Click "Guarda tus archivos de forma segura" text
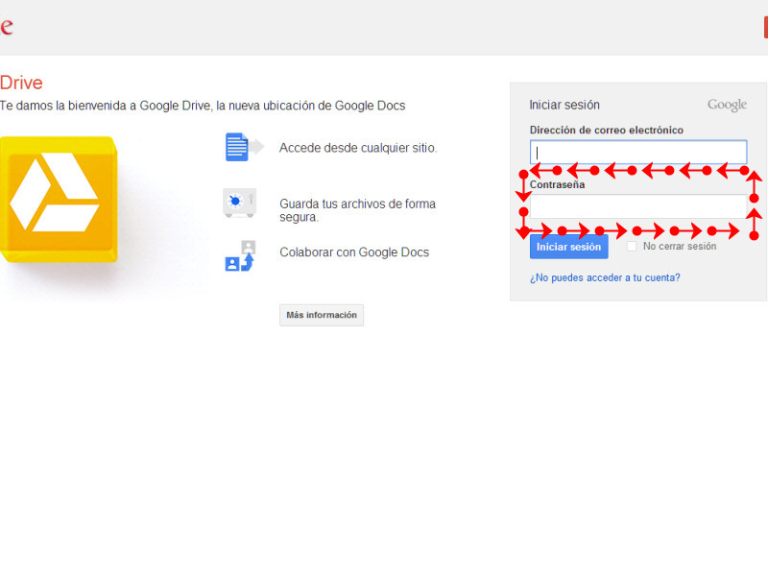The width and height of the screenshot is (768, 576). click(357, 210)
